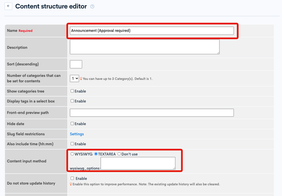Click into the Name input field
This screenshot has height=196, width=282.
[x=152, y=30]
